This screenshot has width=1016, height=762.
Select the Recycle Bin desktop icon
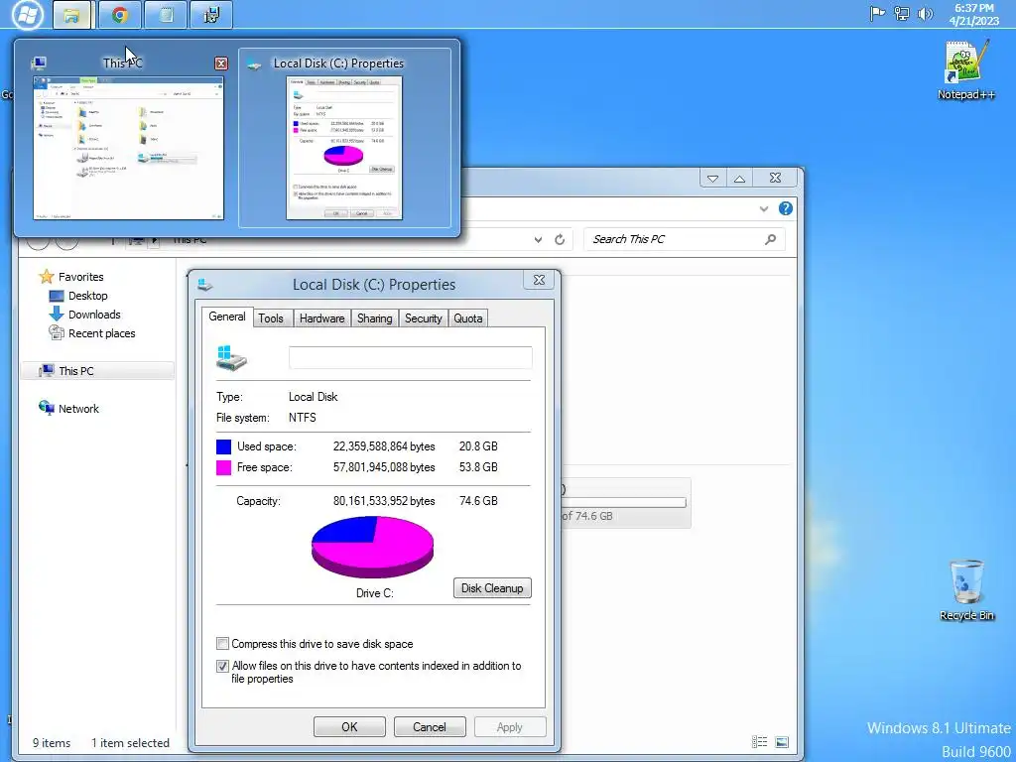966,591
